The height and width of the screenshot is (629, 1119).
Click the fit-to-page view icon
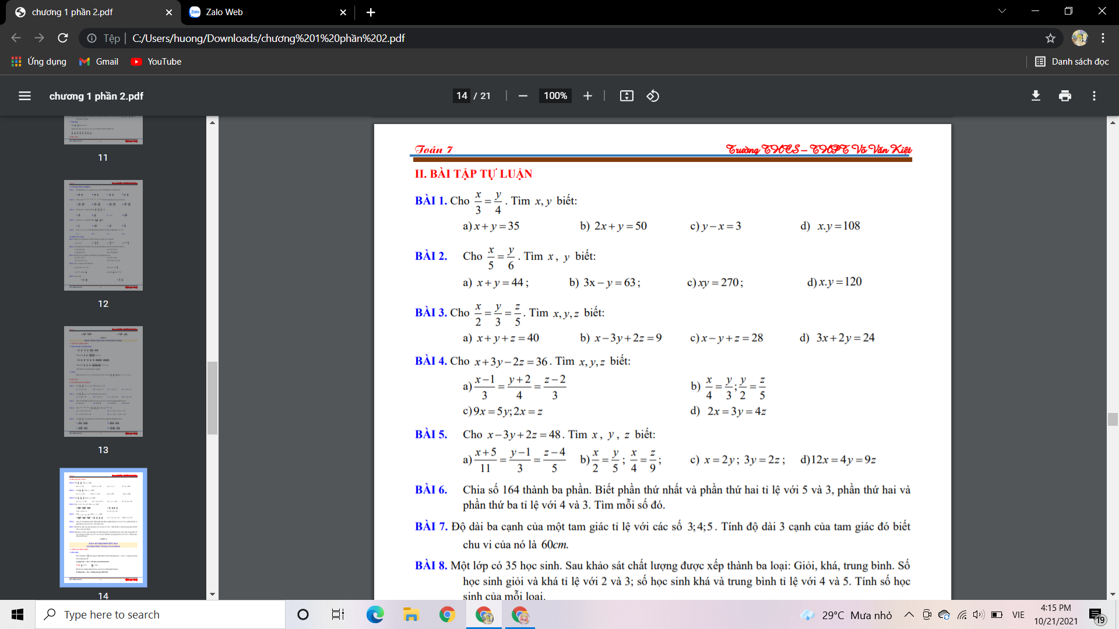627,96
